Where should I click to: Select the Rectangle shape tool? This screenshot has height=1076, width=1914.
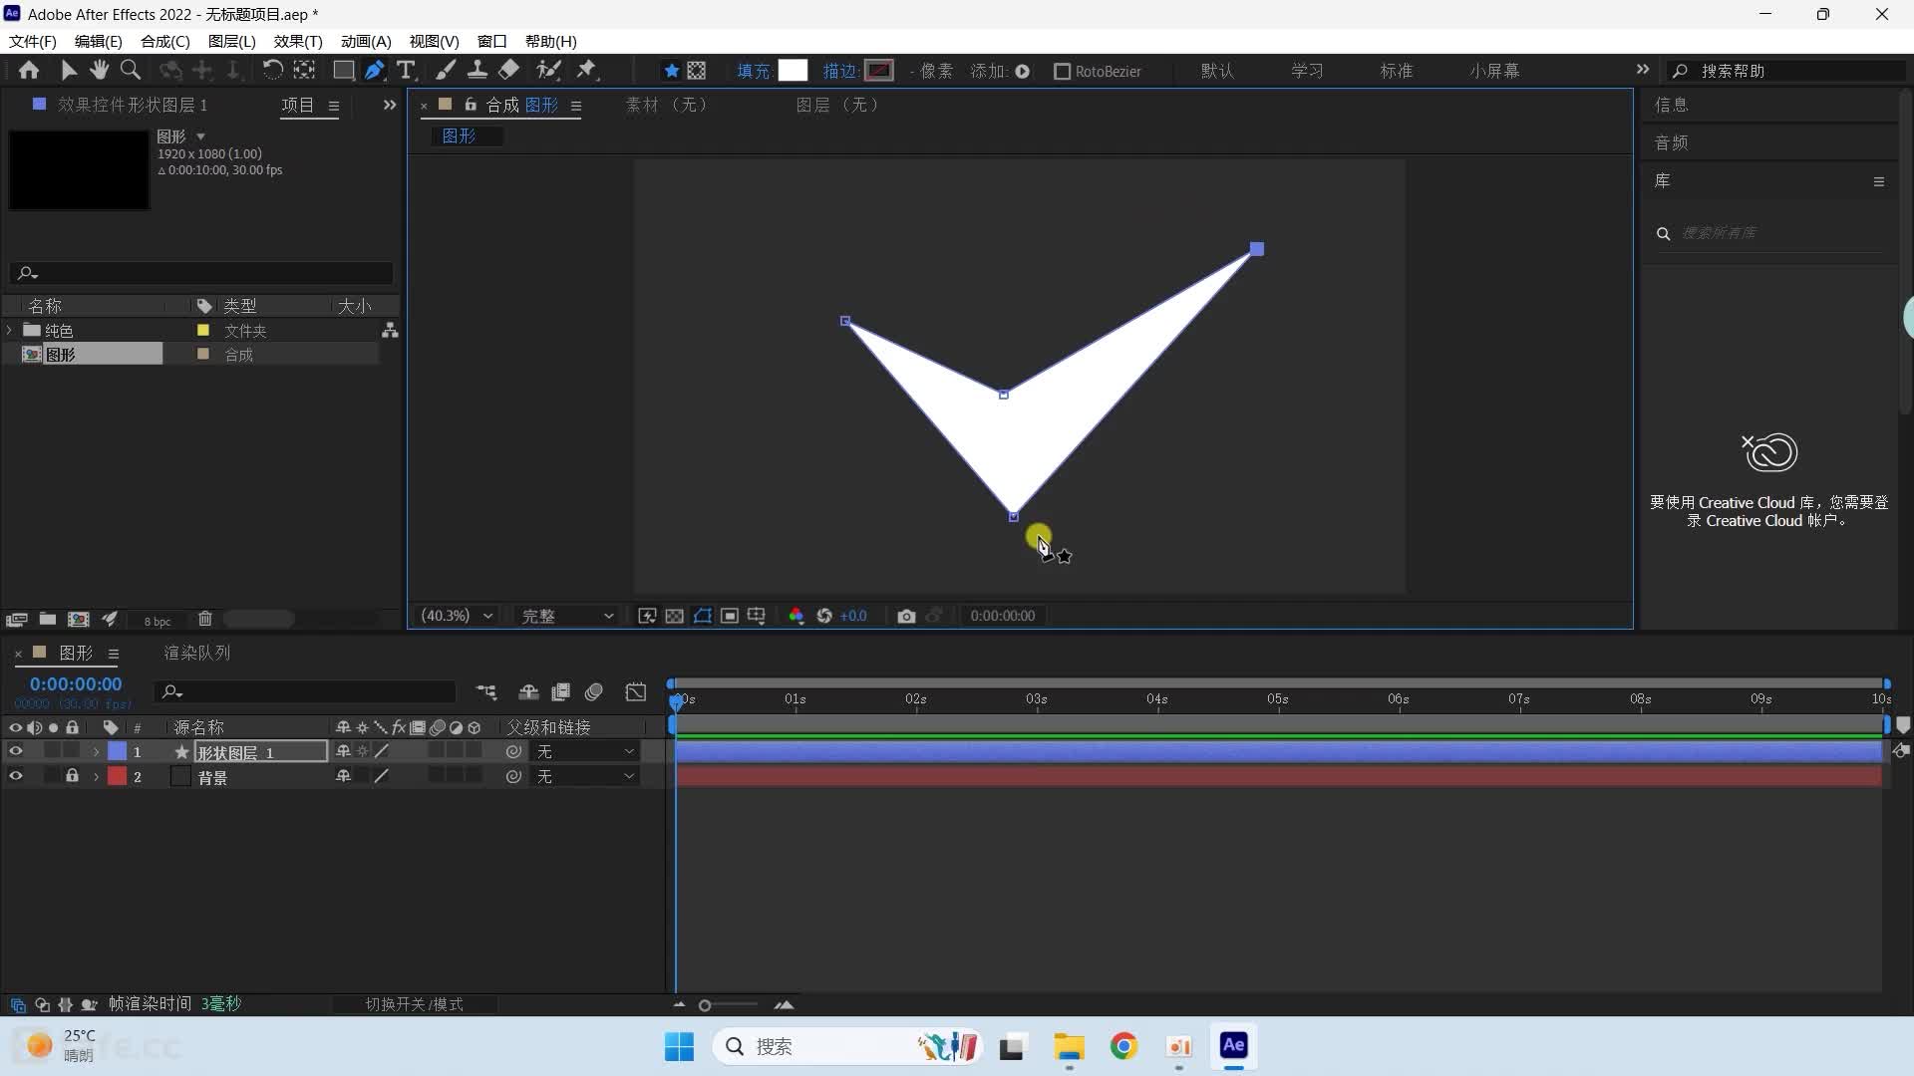(343, 70)
